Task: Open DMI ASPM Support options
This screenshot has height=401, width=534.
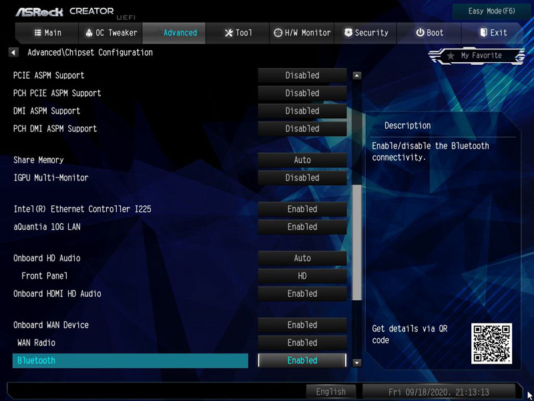Action: (302, 111)
